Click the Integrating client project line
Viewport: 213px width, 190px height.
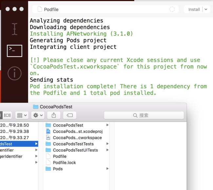[73, 47]
